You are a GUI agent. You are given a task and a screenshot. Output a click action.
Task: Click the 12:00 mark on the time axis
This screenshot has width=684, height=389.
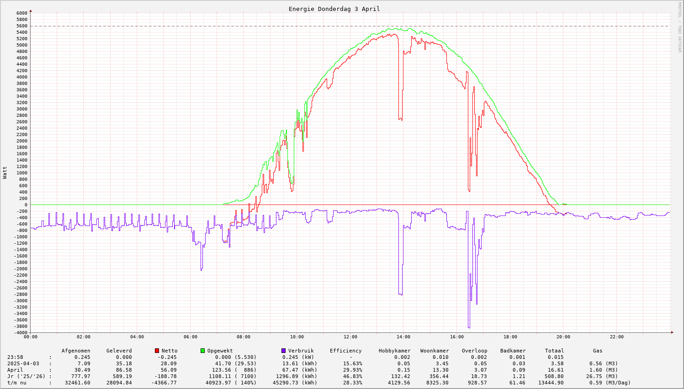350,337
